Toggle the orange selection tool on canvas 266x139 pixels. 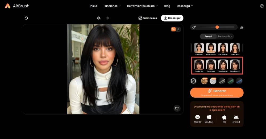[173, 29]
